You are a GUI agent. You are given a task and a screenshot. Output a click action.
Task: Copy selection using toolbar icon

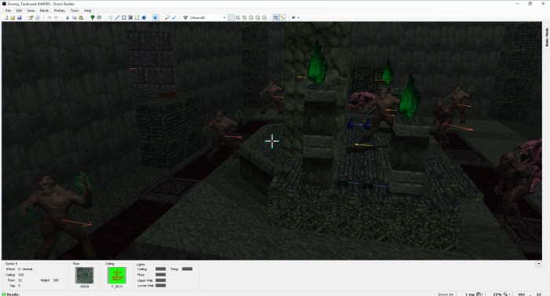pyautogui.click(x=74, y=17)
